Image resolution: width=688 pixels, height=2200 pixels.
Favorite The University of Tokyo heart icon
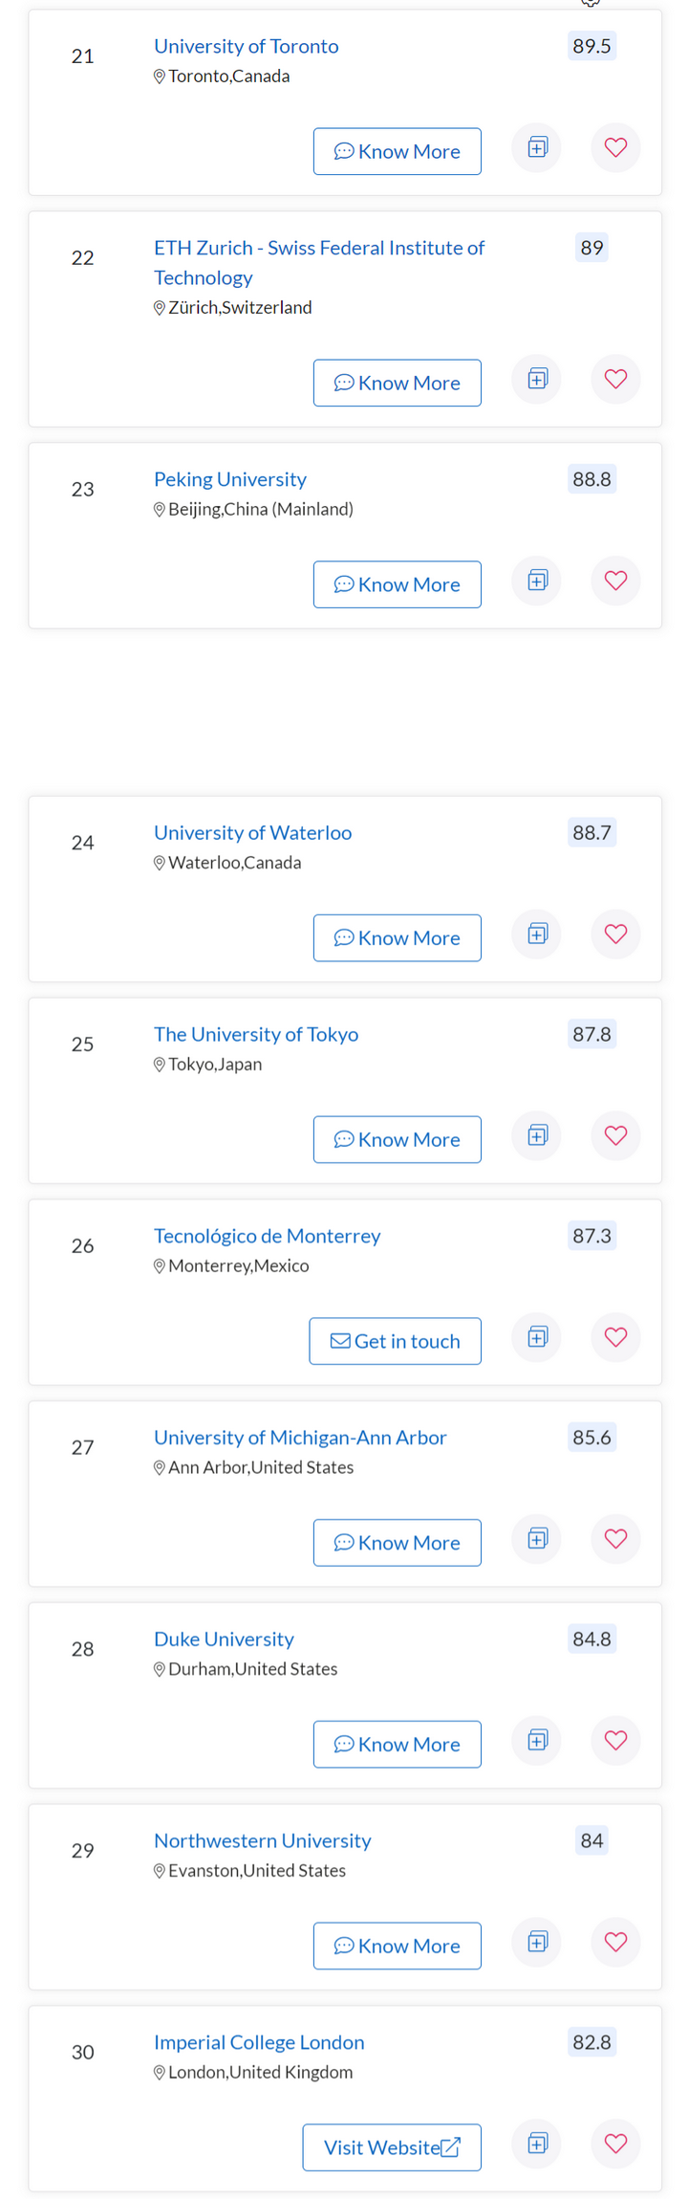tap(615, 1135)
